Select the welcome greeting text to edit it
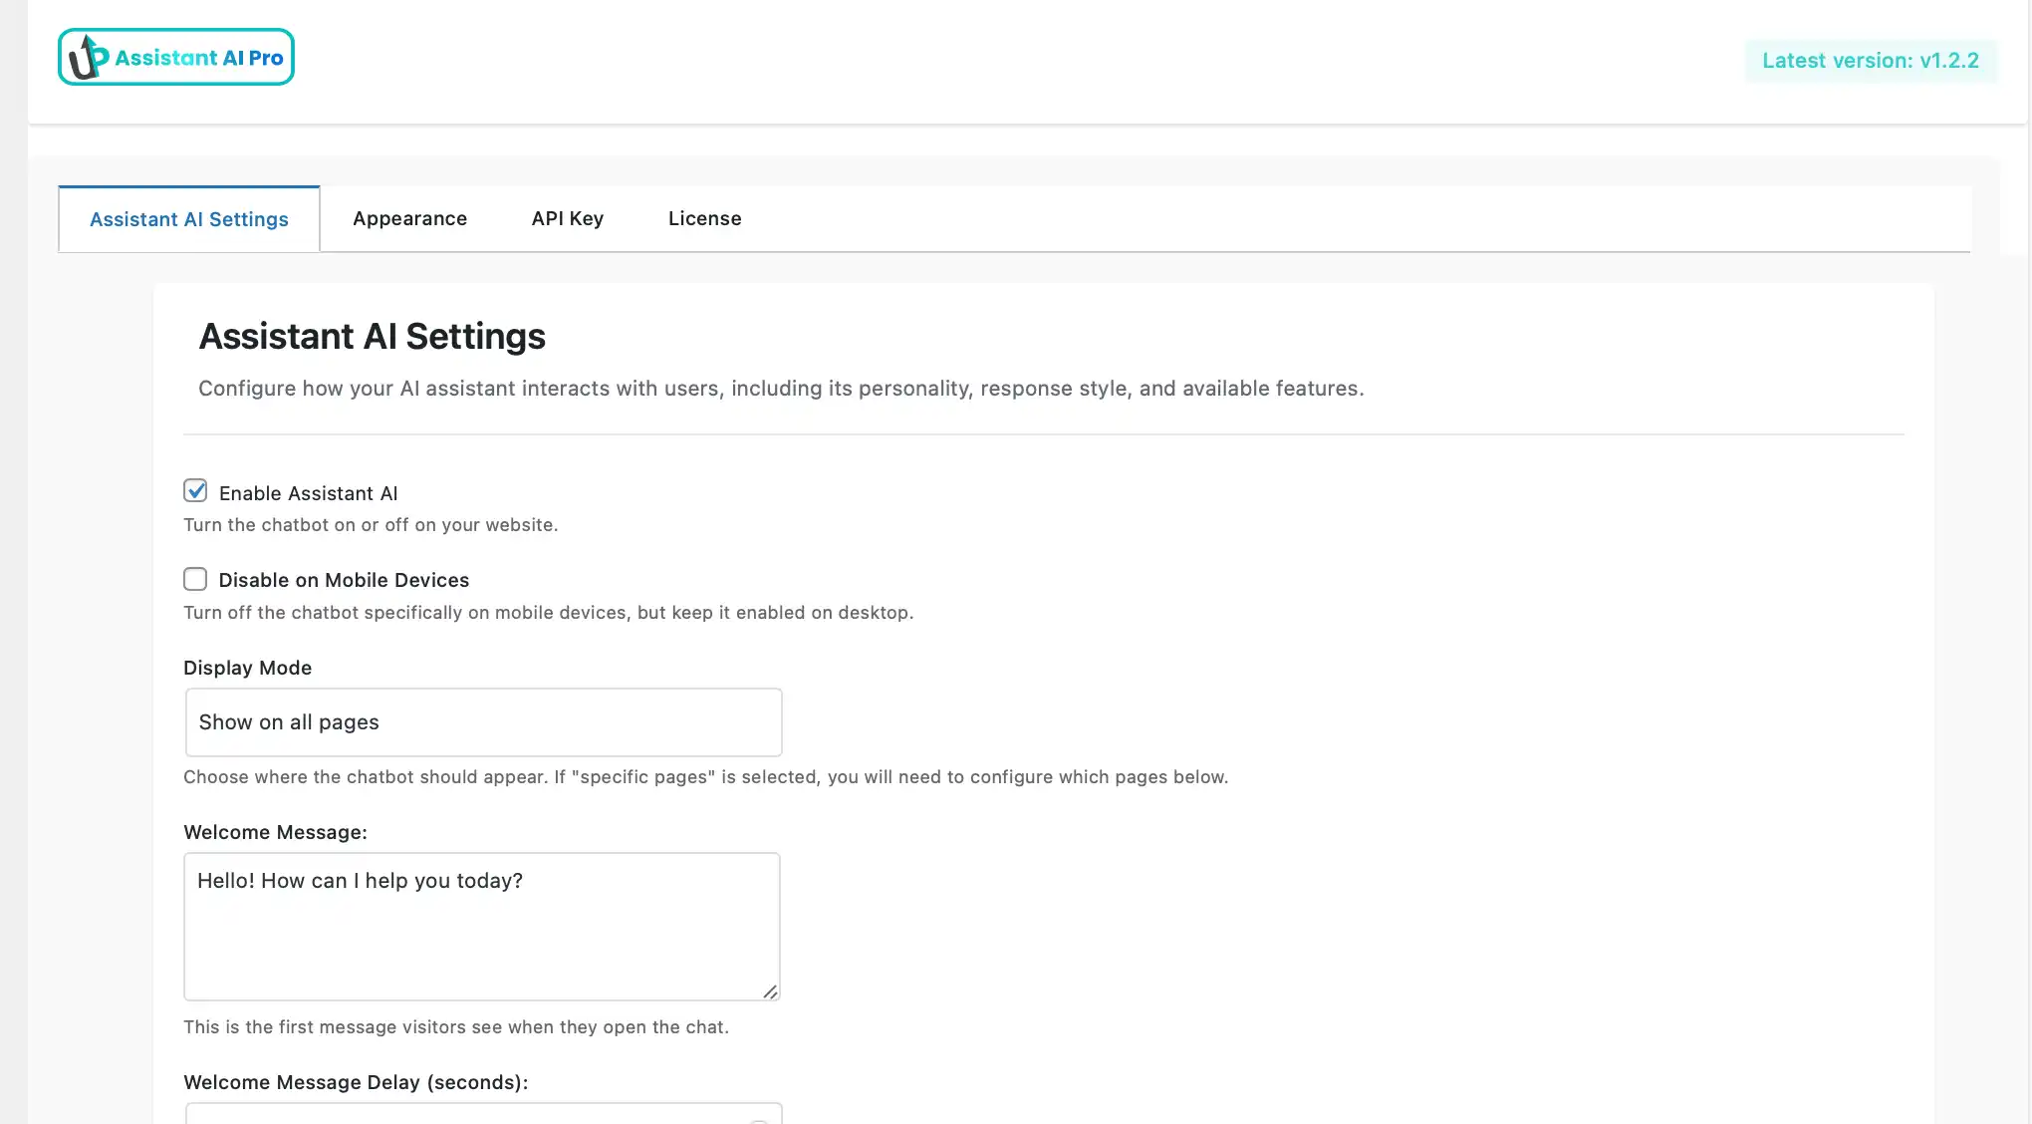 pyautogui.click(x=361, y=881)
